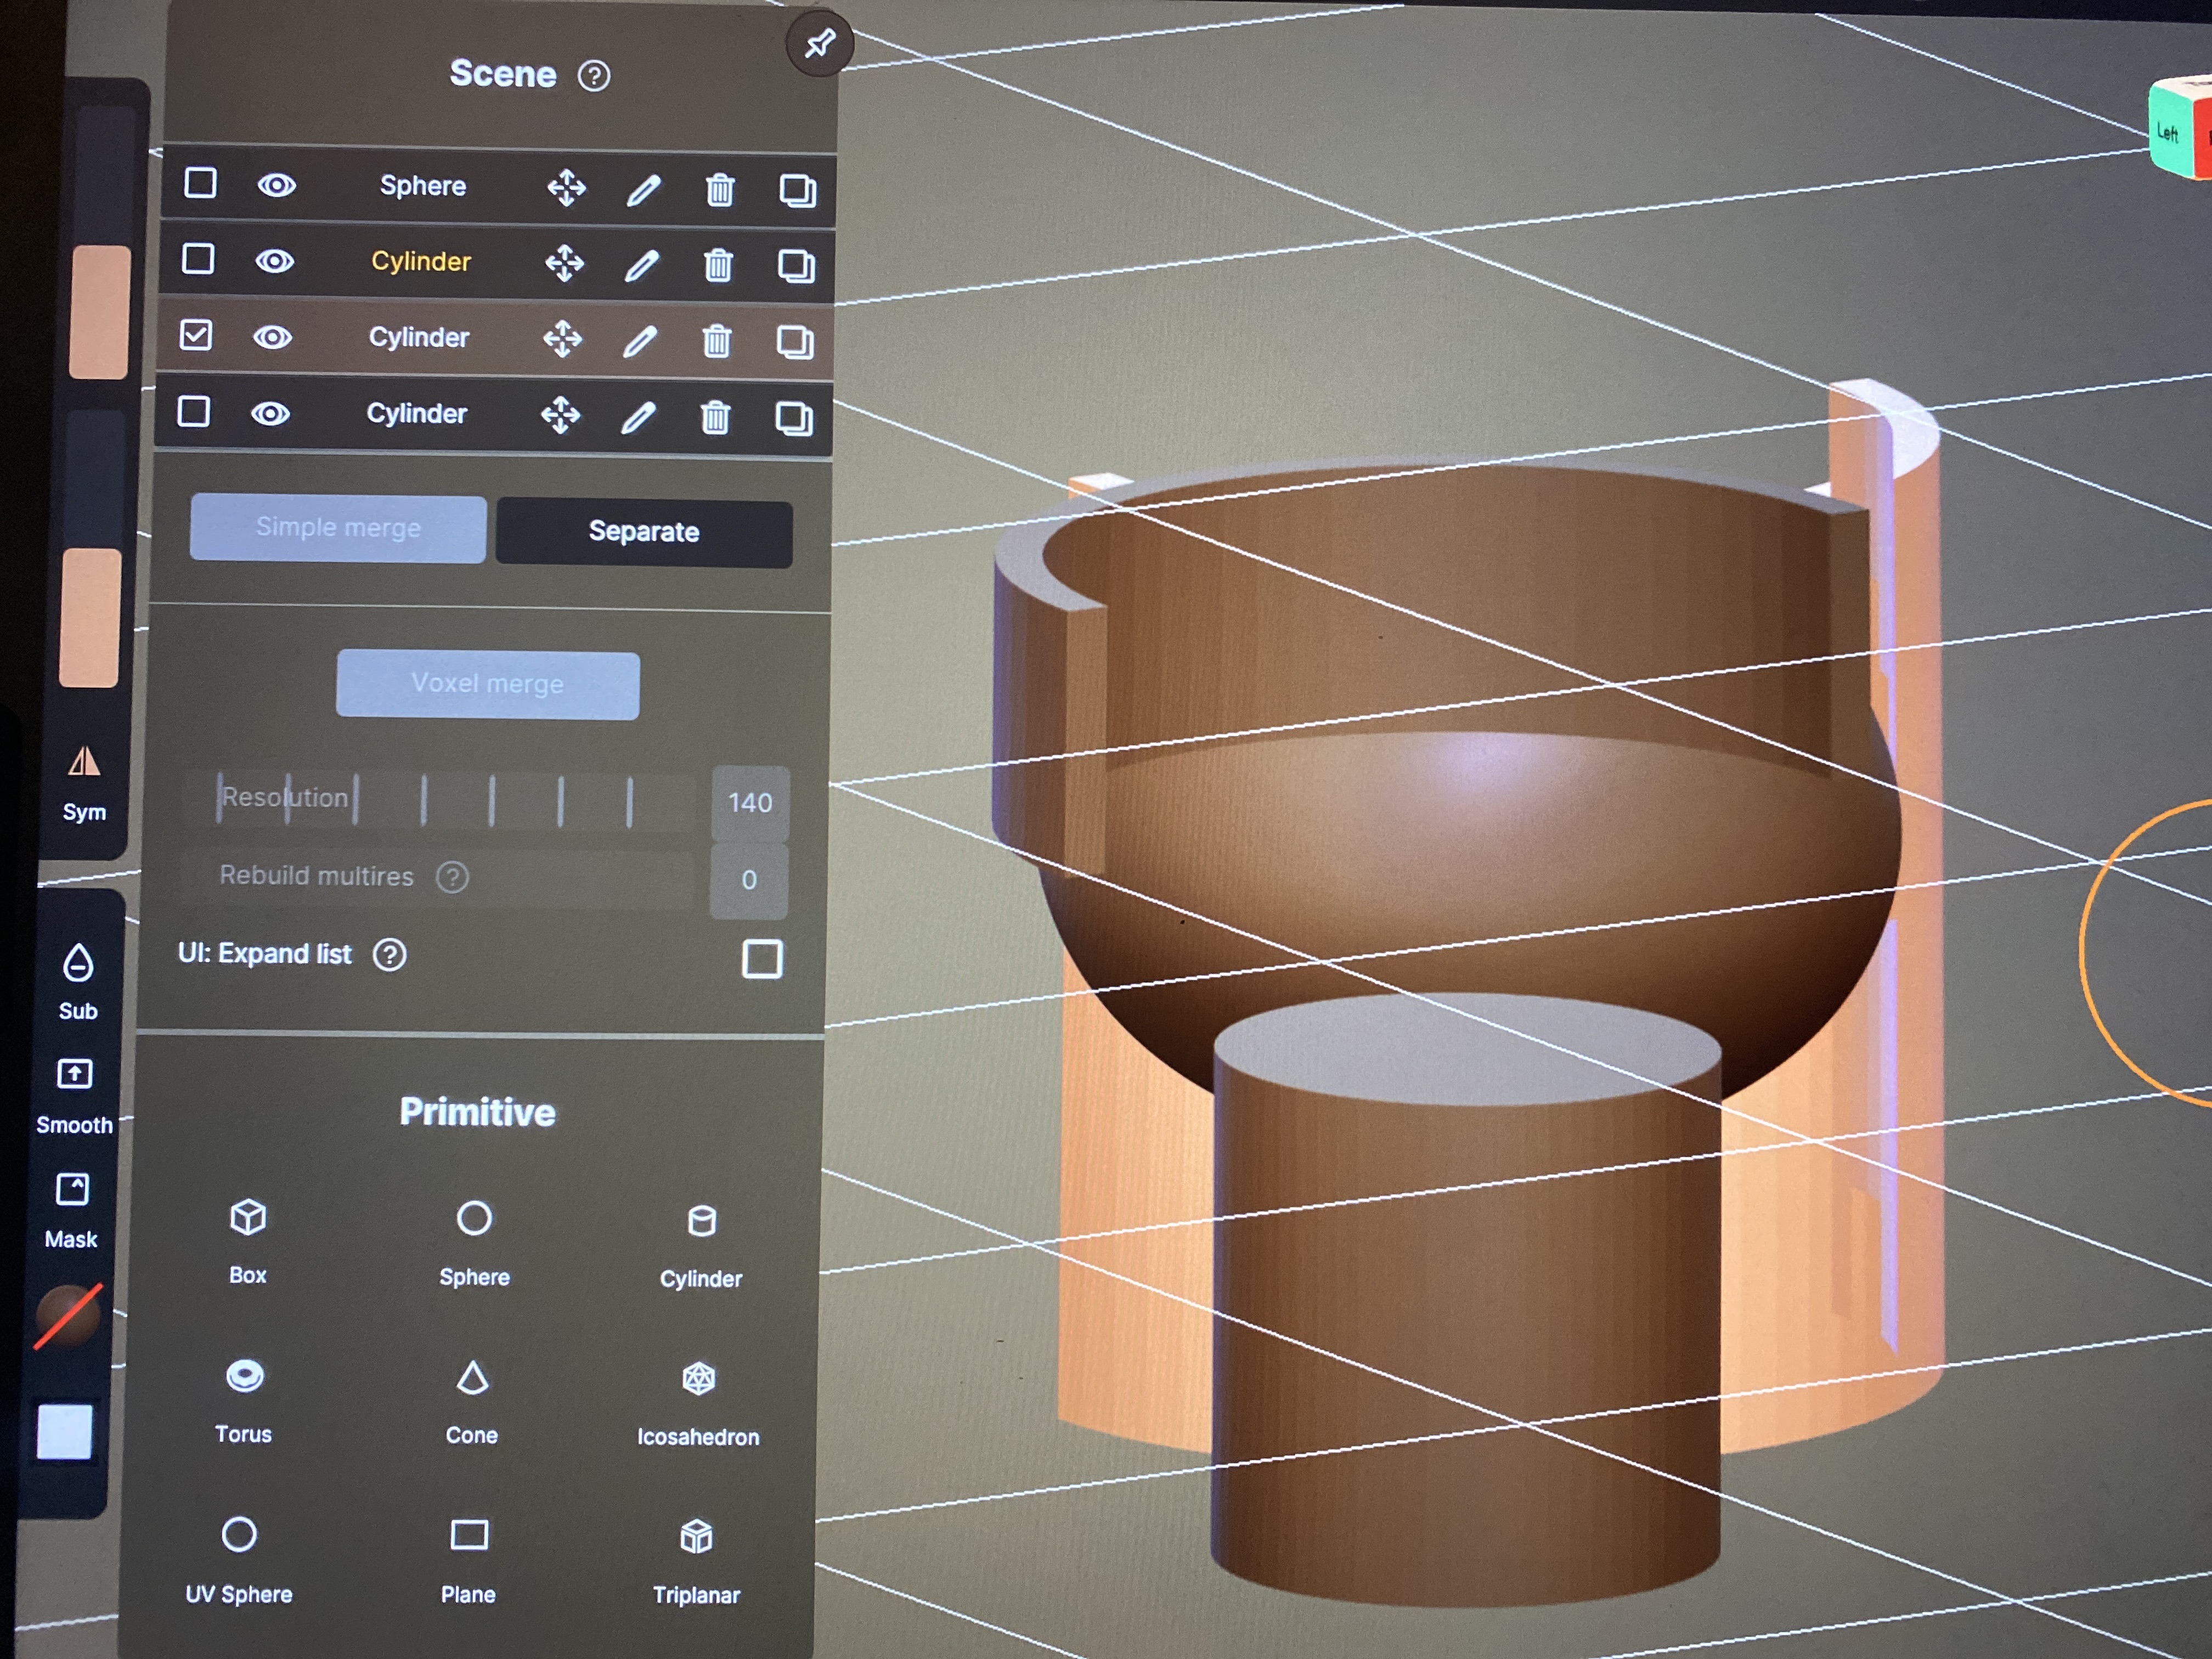Check the Sphere selection checkbox
This screenshot has width=2212, height=1659.
[x=200, y=183]
